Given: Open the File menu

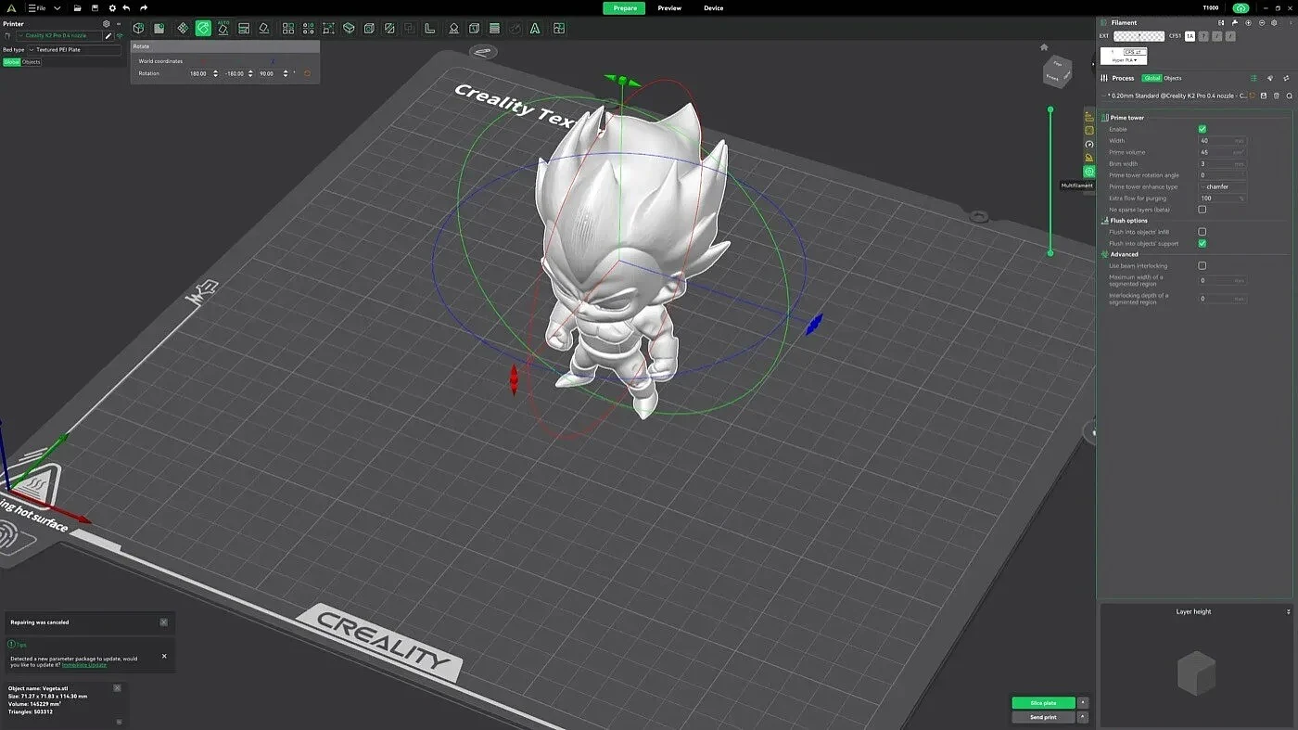Looking at the screenshot, I should [35, 8].
